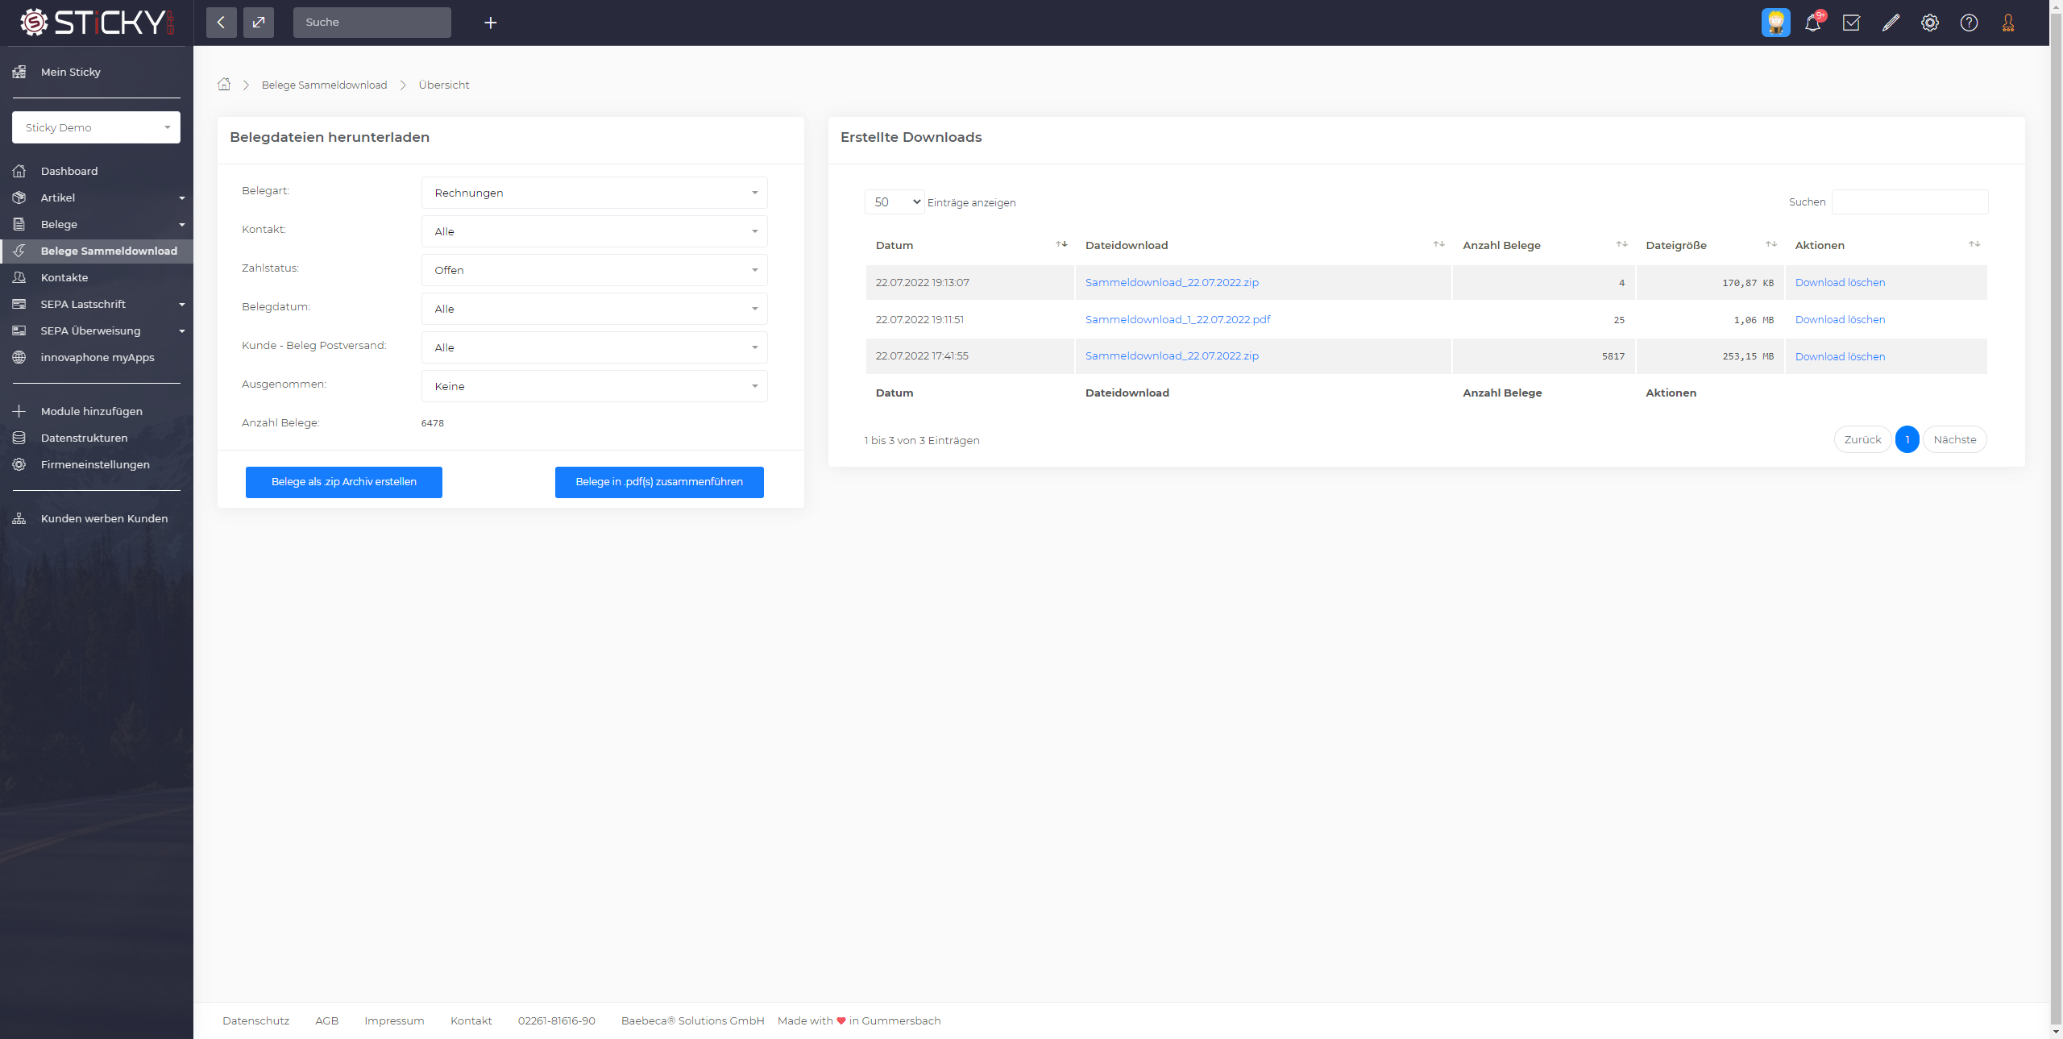Click Belege als .zip Archiv erstellen
This screenshot has width=2063, height=1039.
pos(344,482)
